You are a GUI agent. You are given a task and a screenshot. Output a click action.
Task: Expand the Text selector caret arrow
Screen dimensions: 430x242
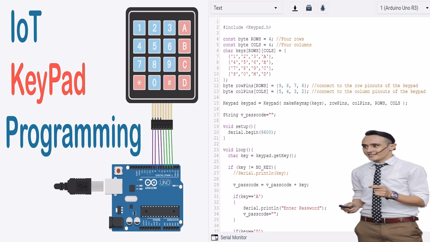click(x=276, y=8)
